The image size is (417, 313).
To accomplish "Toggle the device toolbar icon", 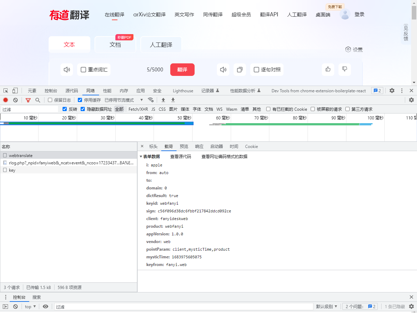I will 15,91.
